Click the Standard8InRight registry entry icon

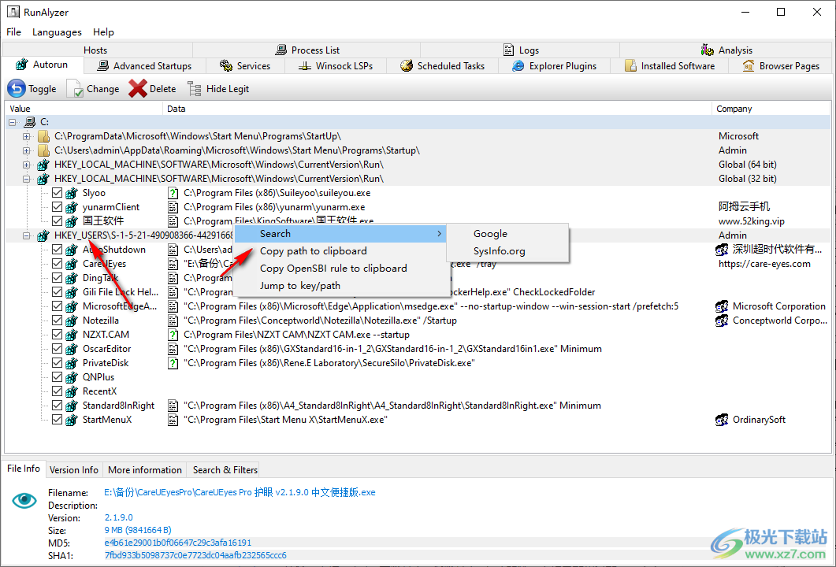72,406
